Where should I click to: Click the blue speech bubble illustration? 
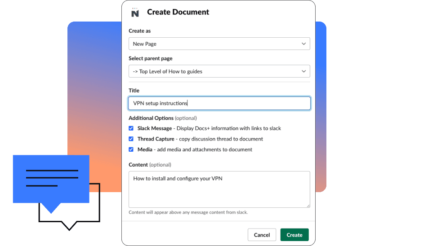[51, 179]
